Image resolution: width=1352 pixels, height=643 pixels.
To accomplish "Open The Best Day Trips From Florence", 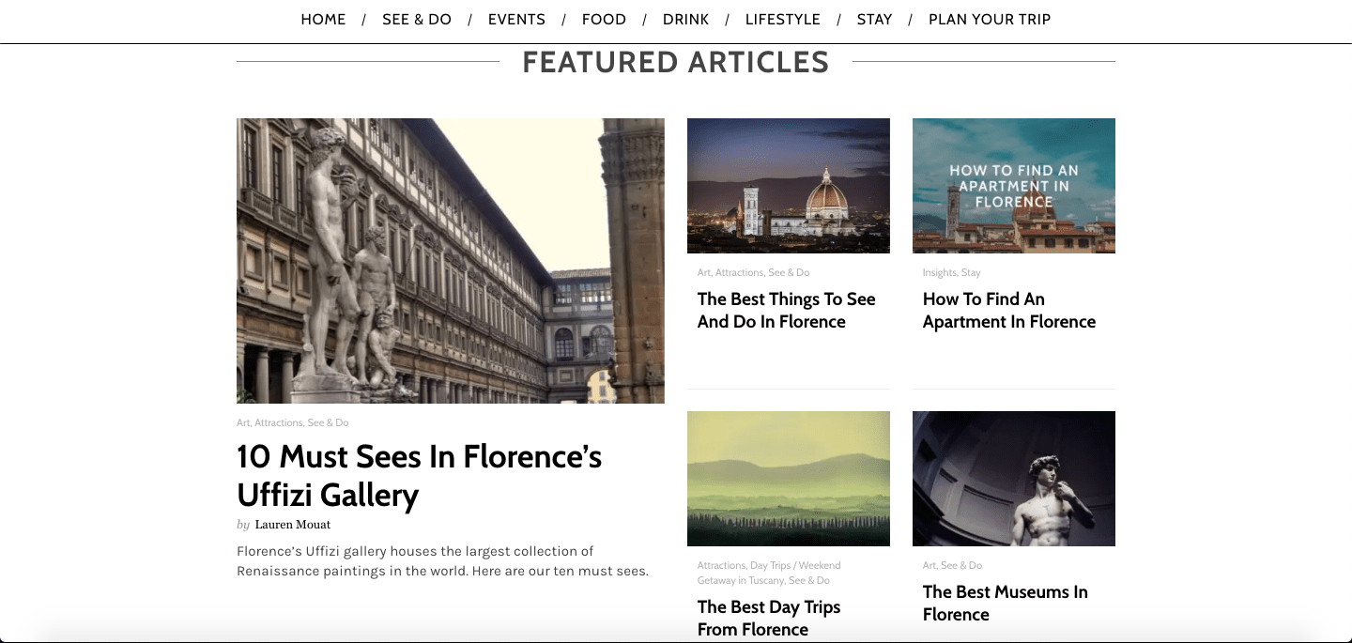I will point(768,618).
